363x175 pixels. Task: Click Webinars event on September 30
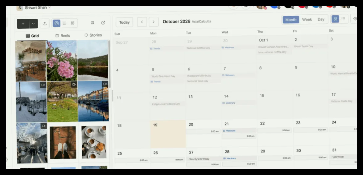tap(228, 47)
